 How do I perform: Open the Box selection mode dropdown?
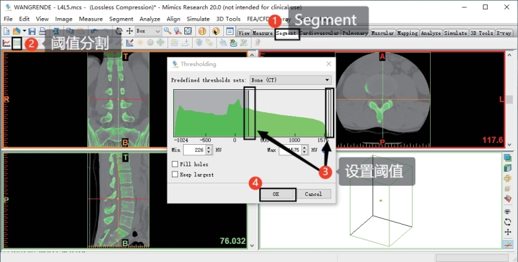click(148, 31)
